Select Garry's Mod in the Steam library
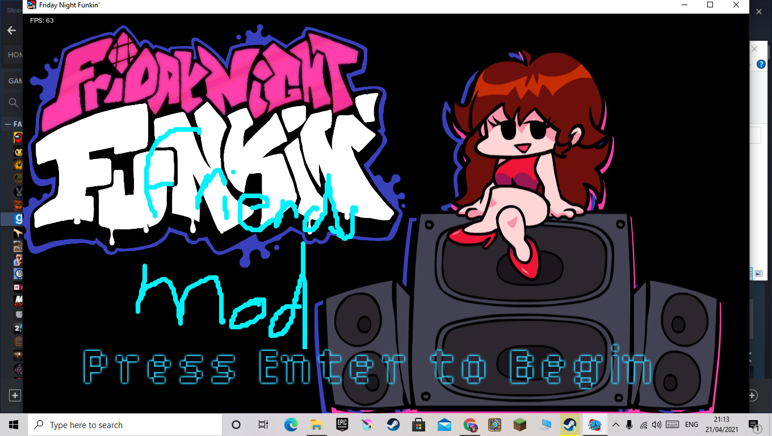The height and width of the screenshot is (436, 772). [x=18, y=219]
